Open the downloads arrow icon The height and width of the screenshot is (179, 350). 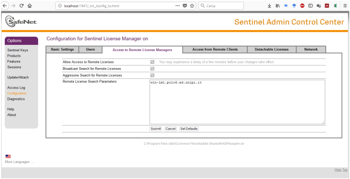tap(269, 6)
